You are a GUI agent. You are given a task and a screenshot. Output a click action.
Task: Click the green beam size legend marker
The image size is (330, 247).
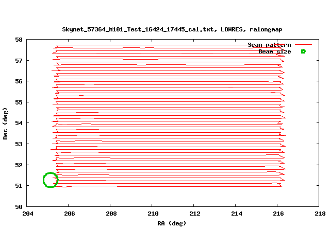click(x=303, y=51)
